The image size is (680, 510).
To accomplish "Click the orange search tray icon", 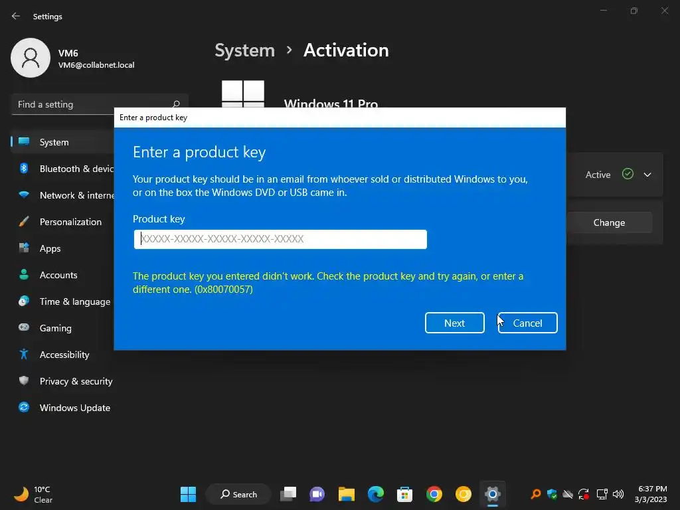I will pos(536,494).
